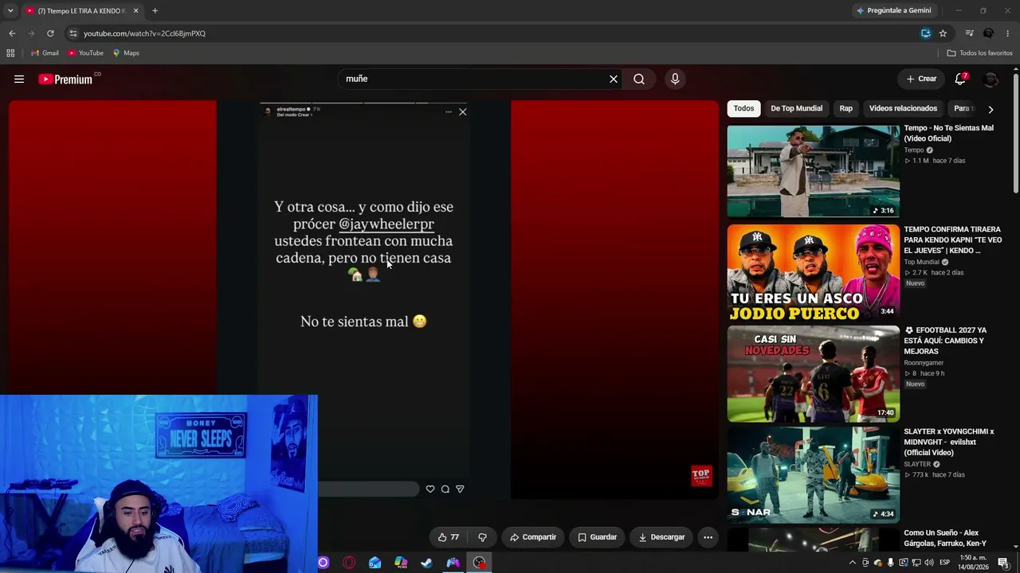Show hidden system tray icons
Screen dimensions: 1020x573
852,563
